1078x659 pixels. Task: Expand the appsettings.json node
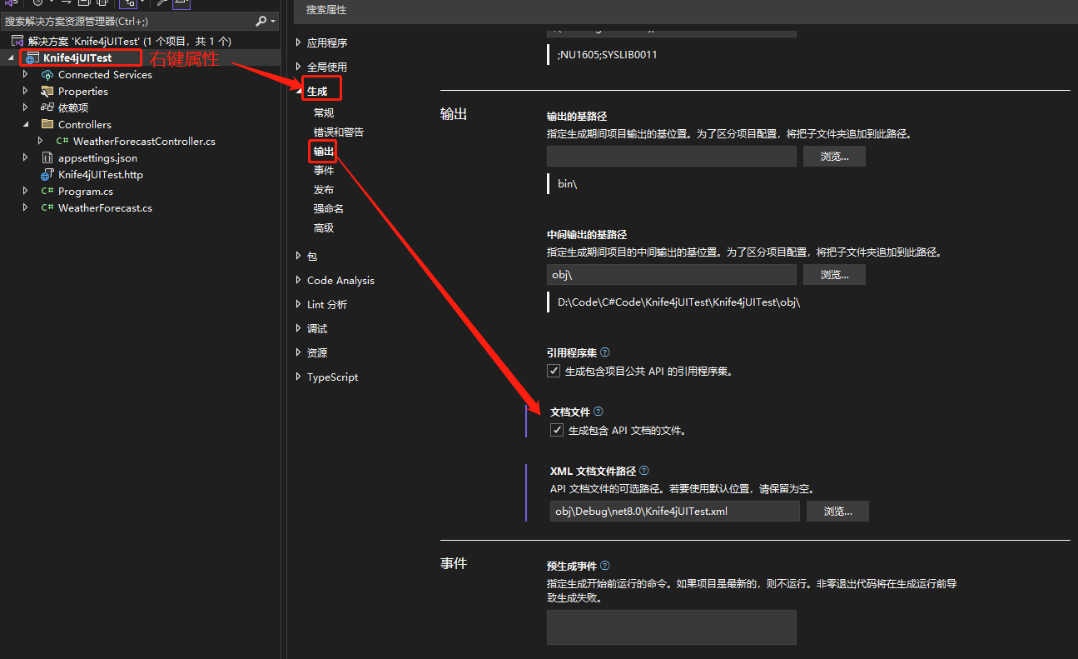[x=26, y=157]
